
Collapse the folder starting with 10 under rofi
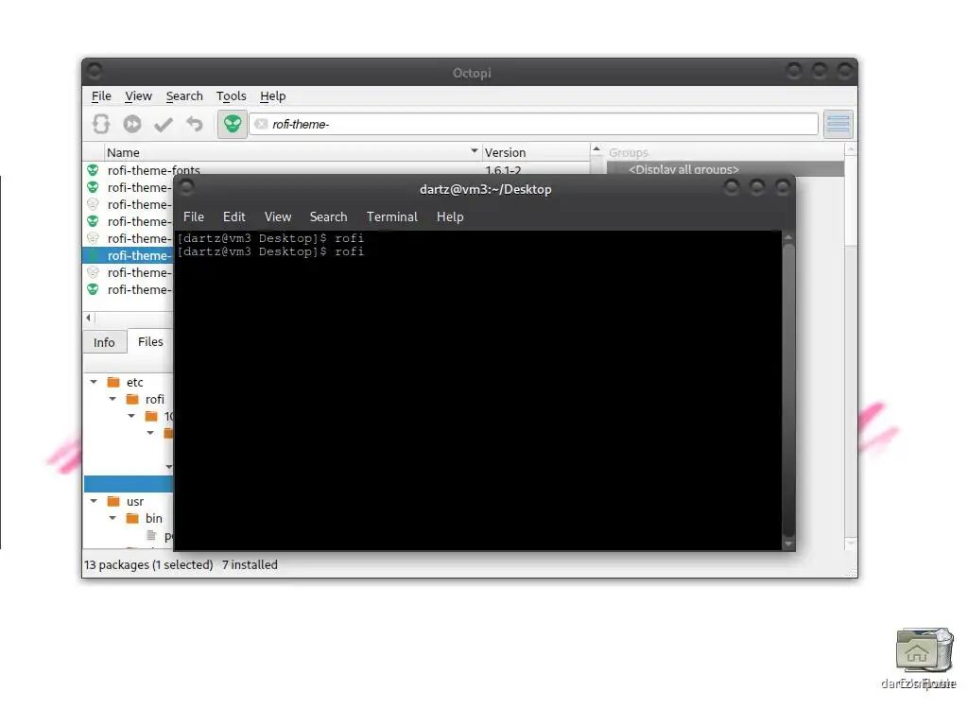pos(131,416)
